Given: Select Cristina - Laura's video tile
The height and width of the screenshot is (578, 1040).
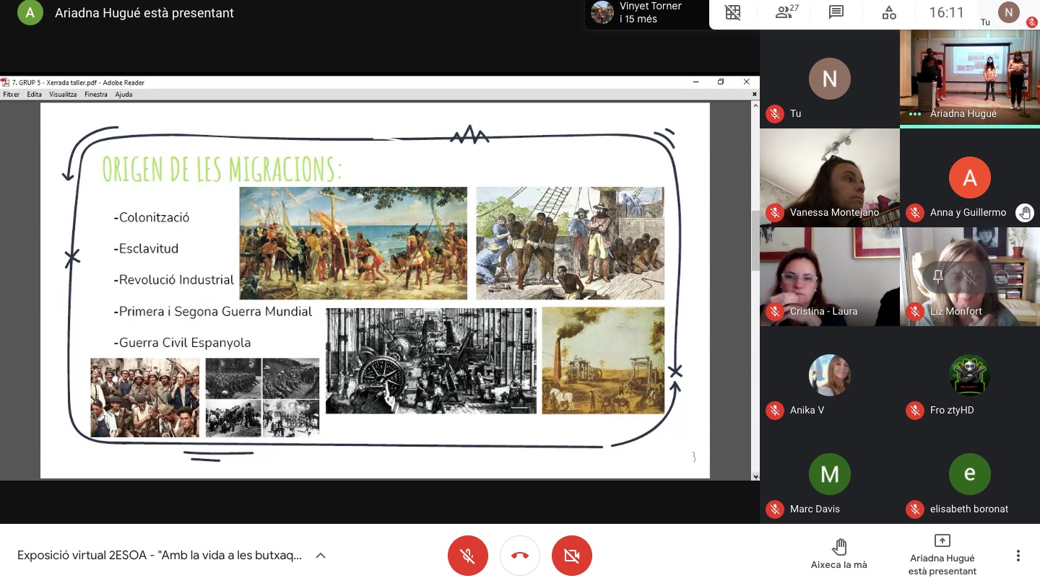Looking at the screenshot, I should [x=830, y=276].
